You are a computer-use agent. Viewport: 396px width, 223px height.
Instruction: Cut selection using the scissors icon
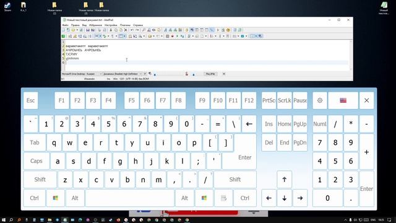coord(111,30)
